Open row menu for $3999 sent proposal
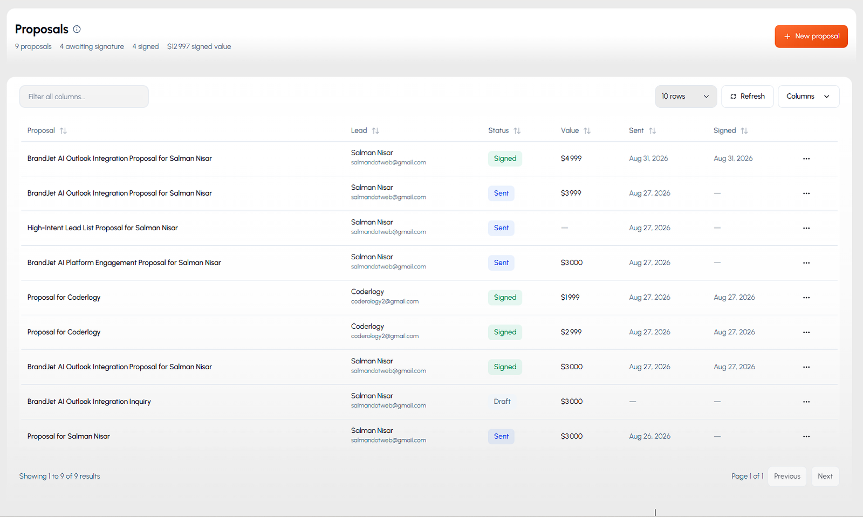 click(806, 193)
